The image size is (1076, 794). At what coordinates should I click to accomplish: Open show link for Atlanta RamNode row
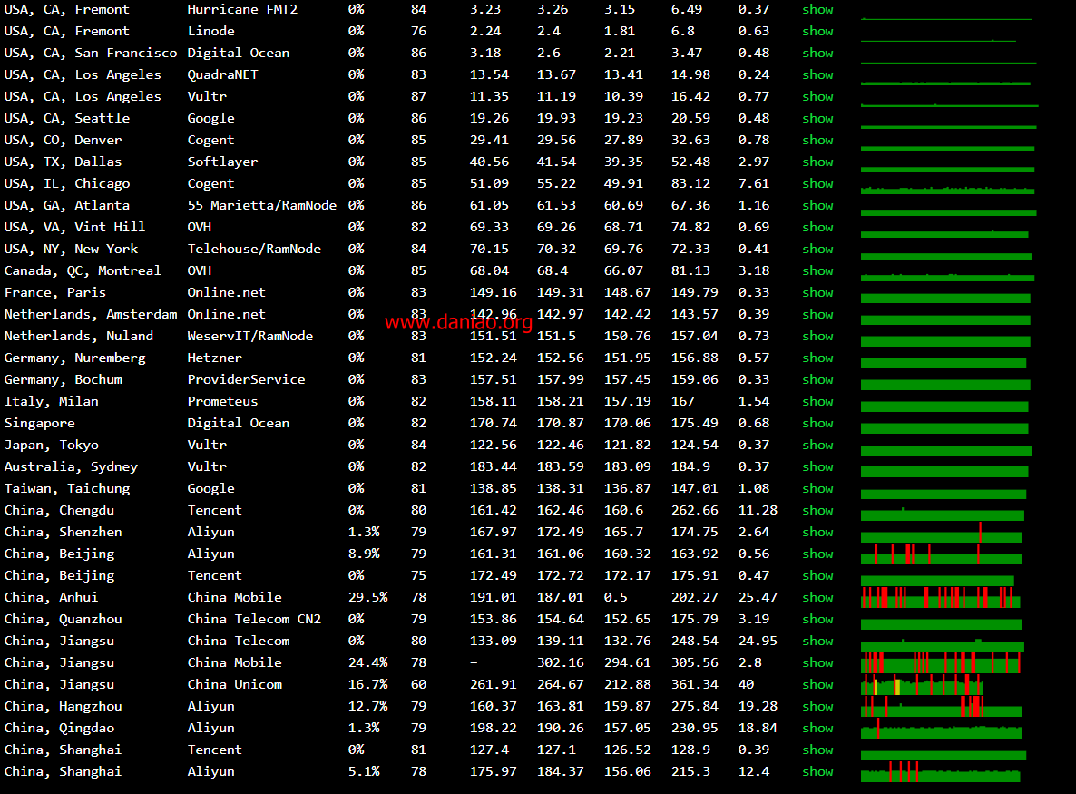click(x=817, y=206)
